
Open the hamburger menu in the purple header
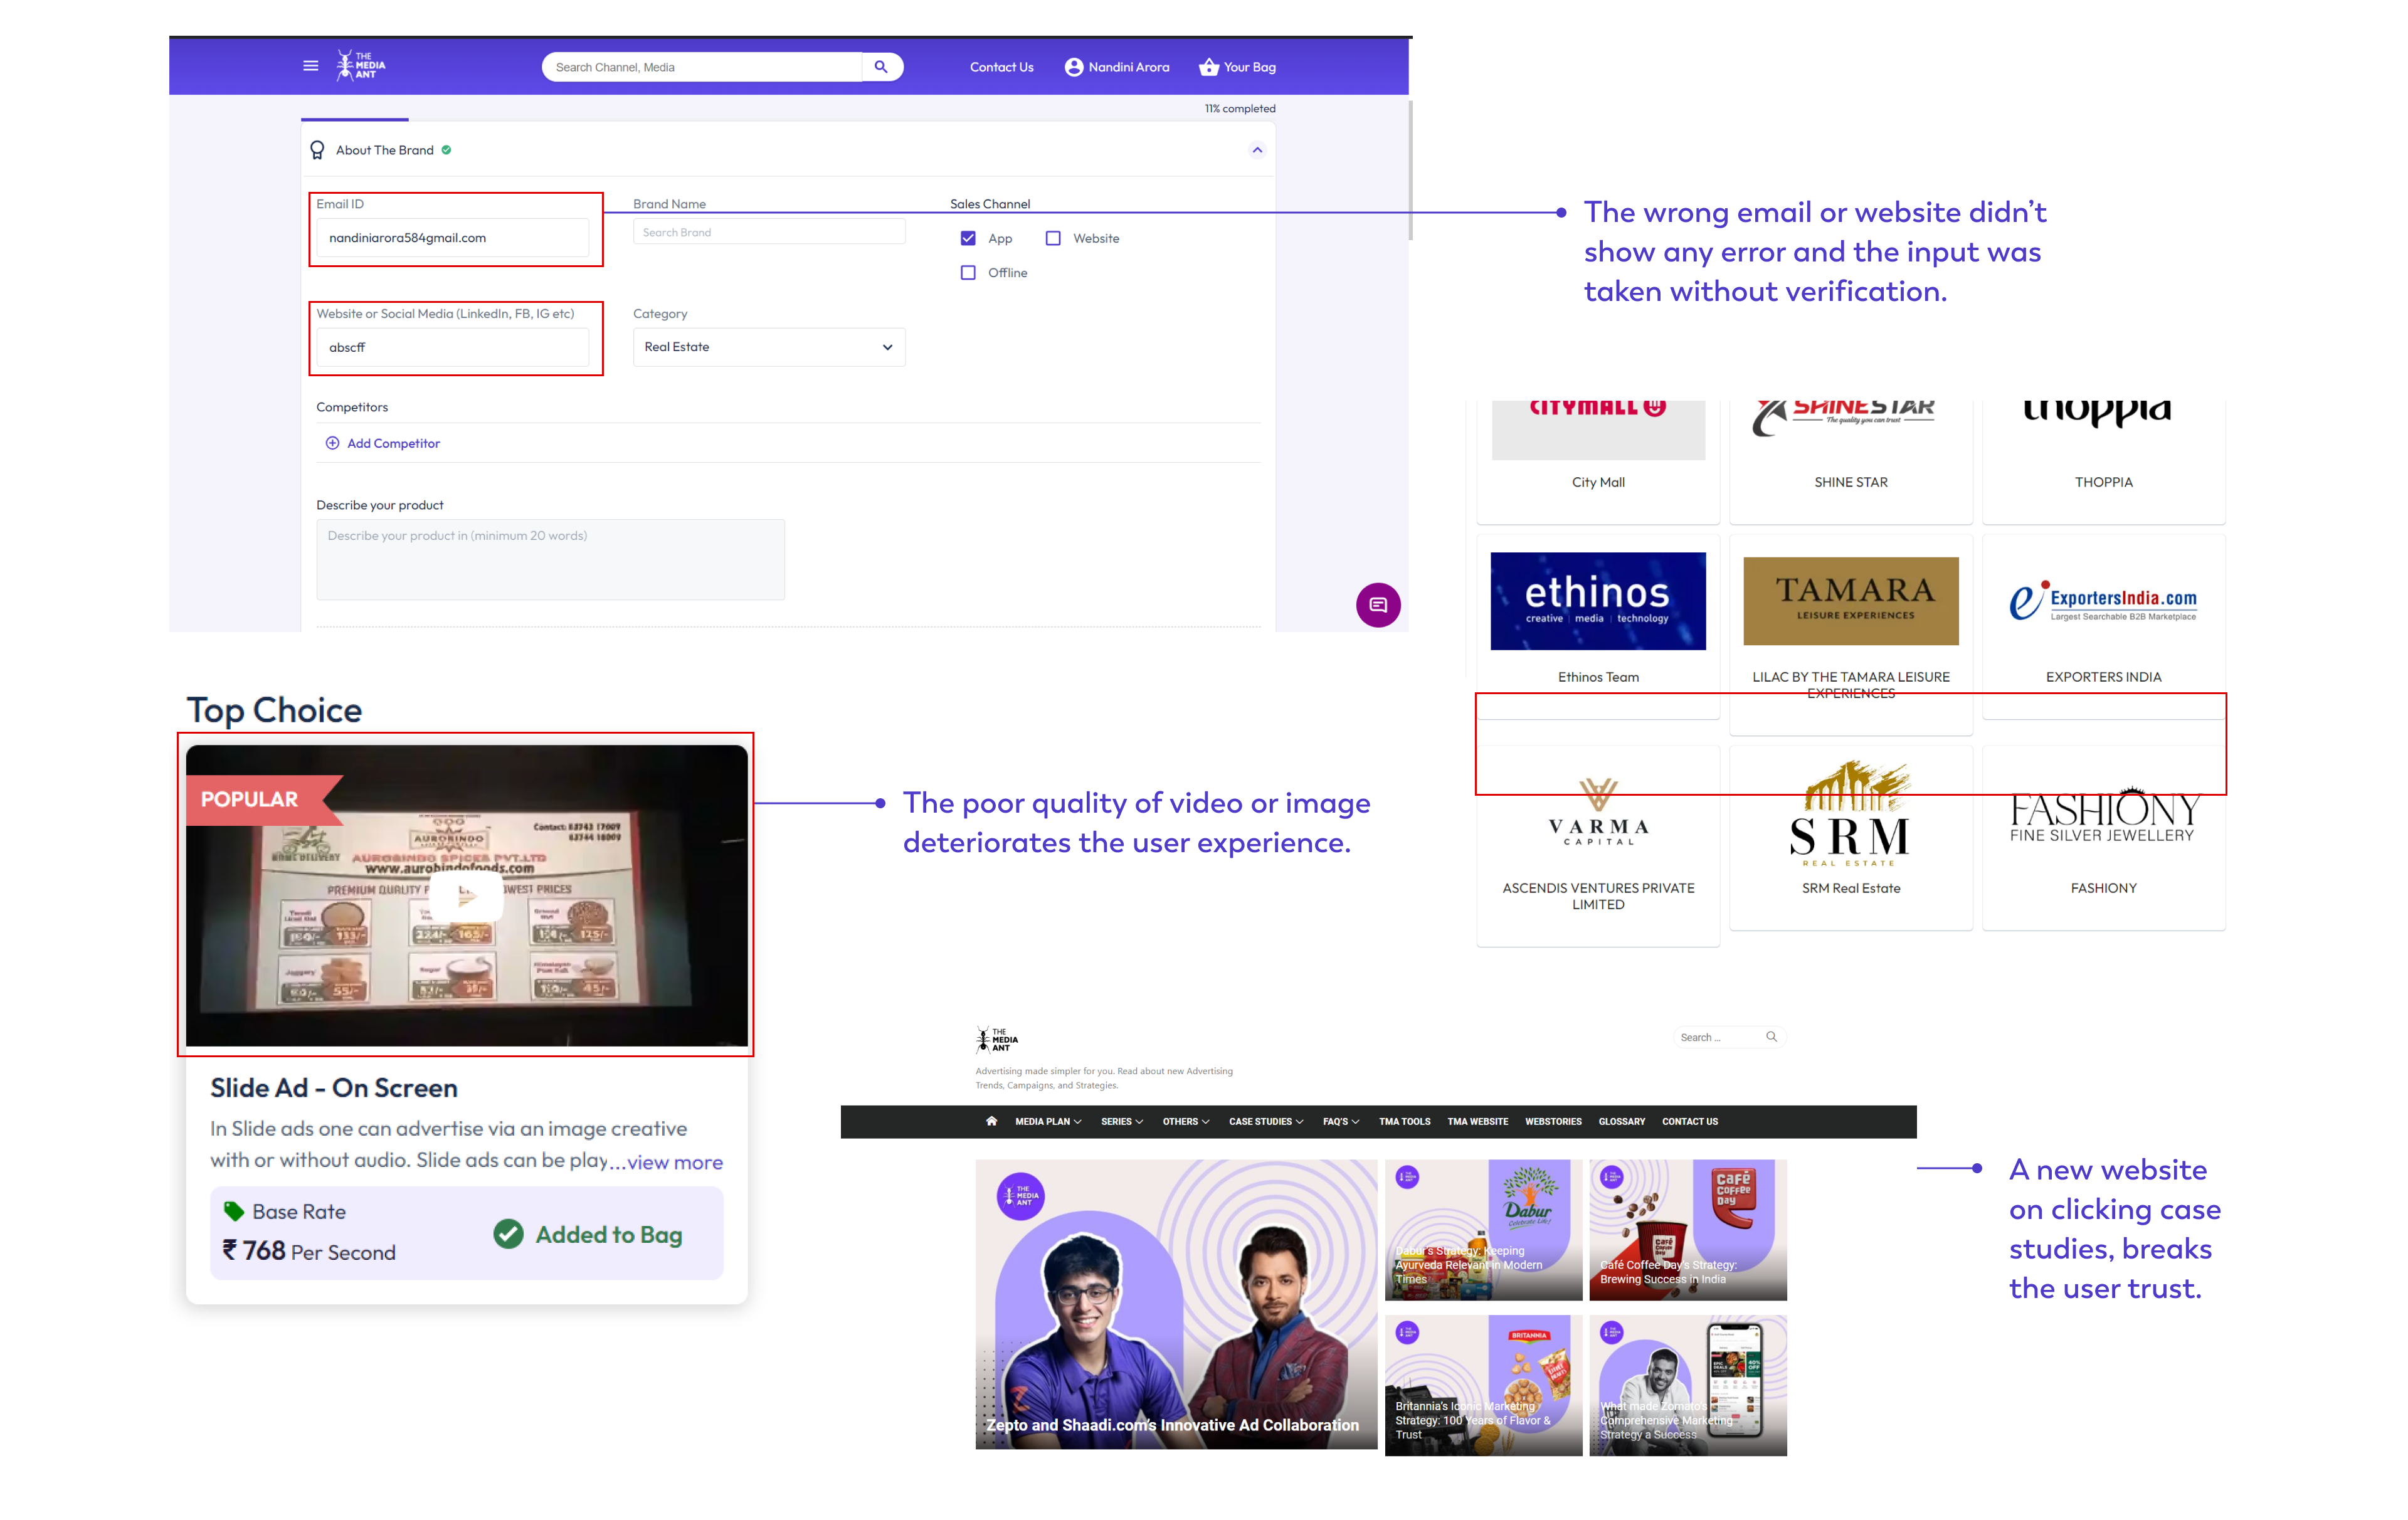point(311,66)
